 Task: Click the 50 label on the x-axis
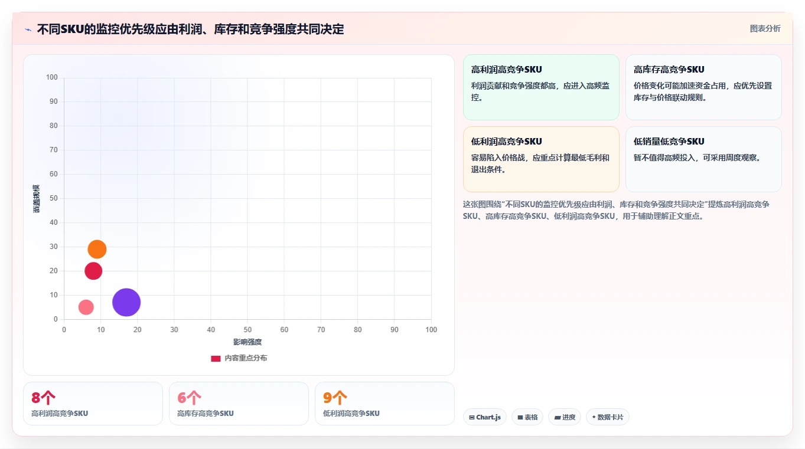247,330
